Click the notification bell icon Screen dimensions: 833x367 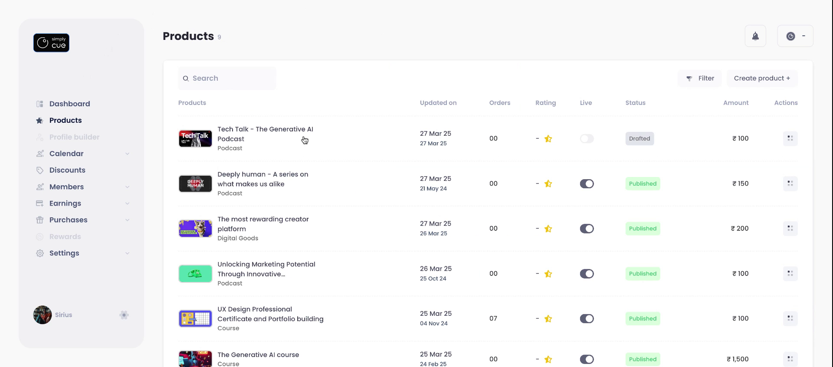click(x=755, y=36)
